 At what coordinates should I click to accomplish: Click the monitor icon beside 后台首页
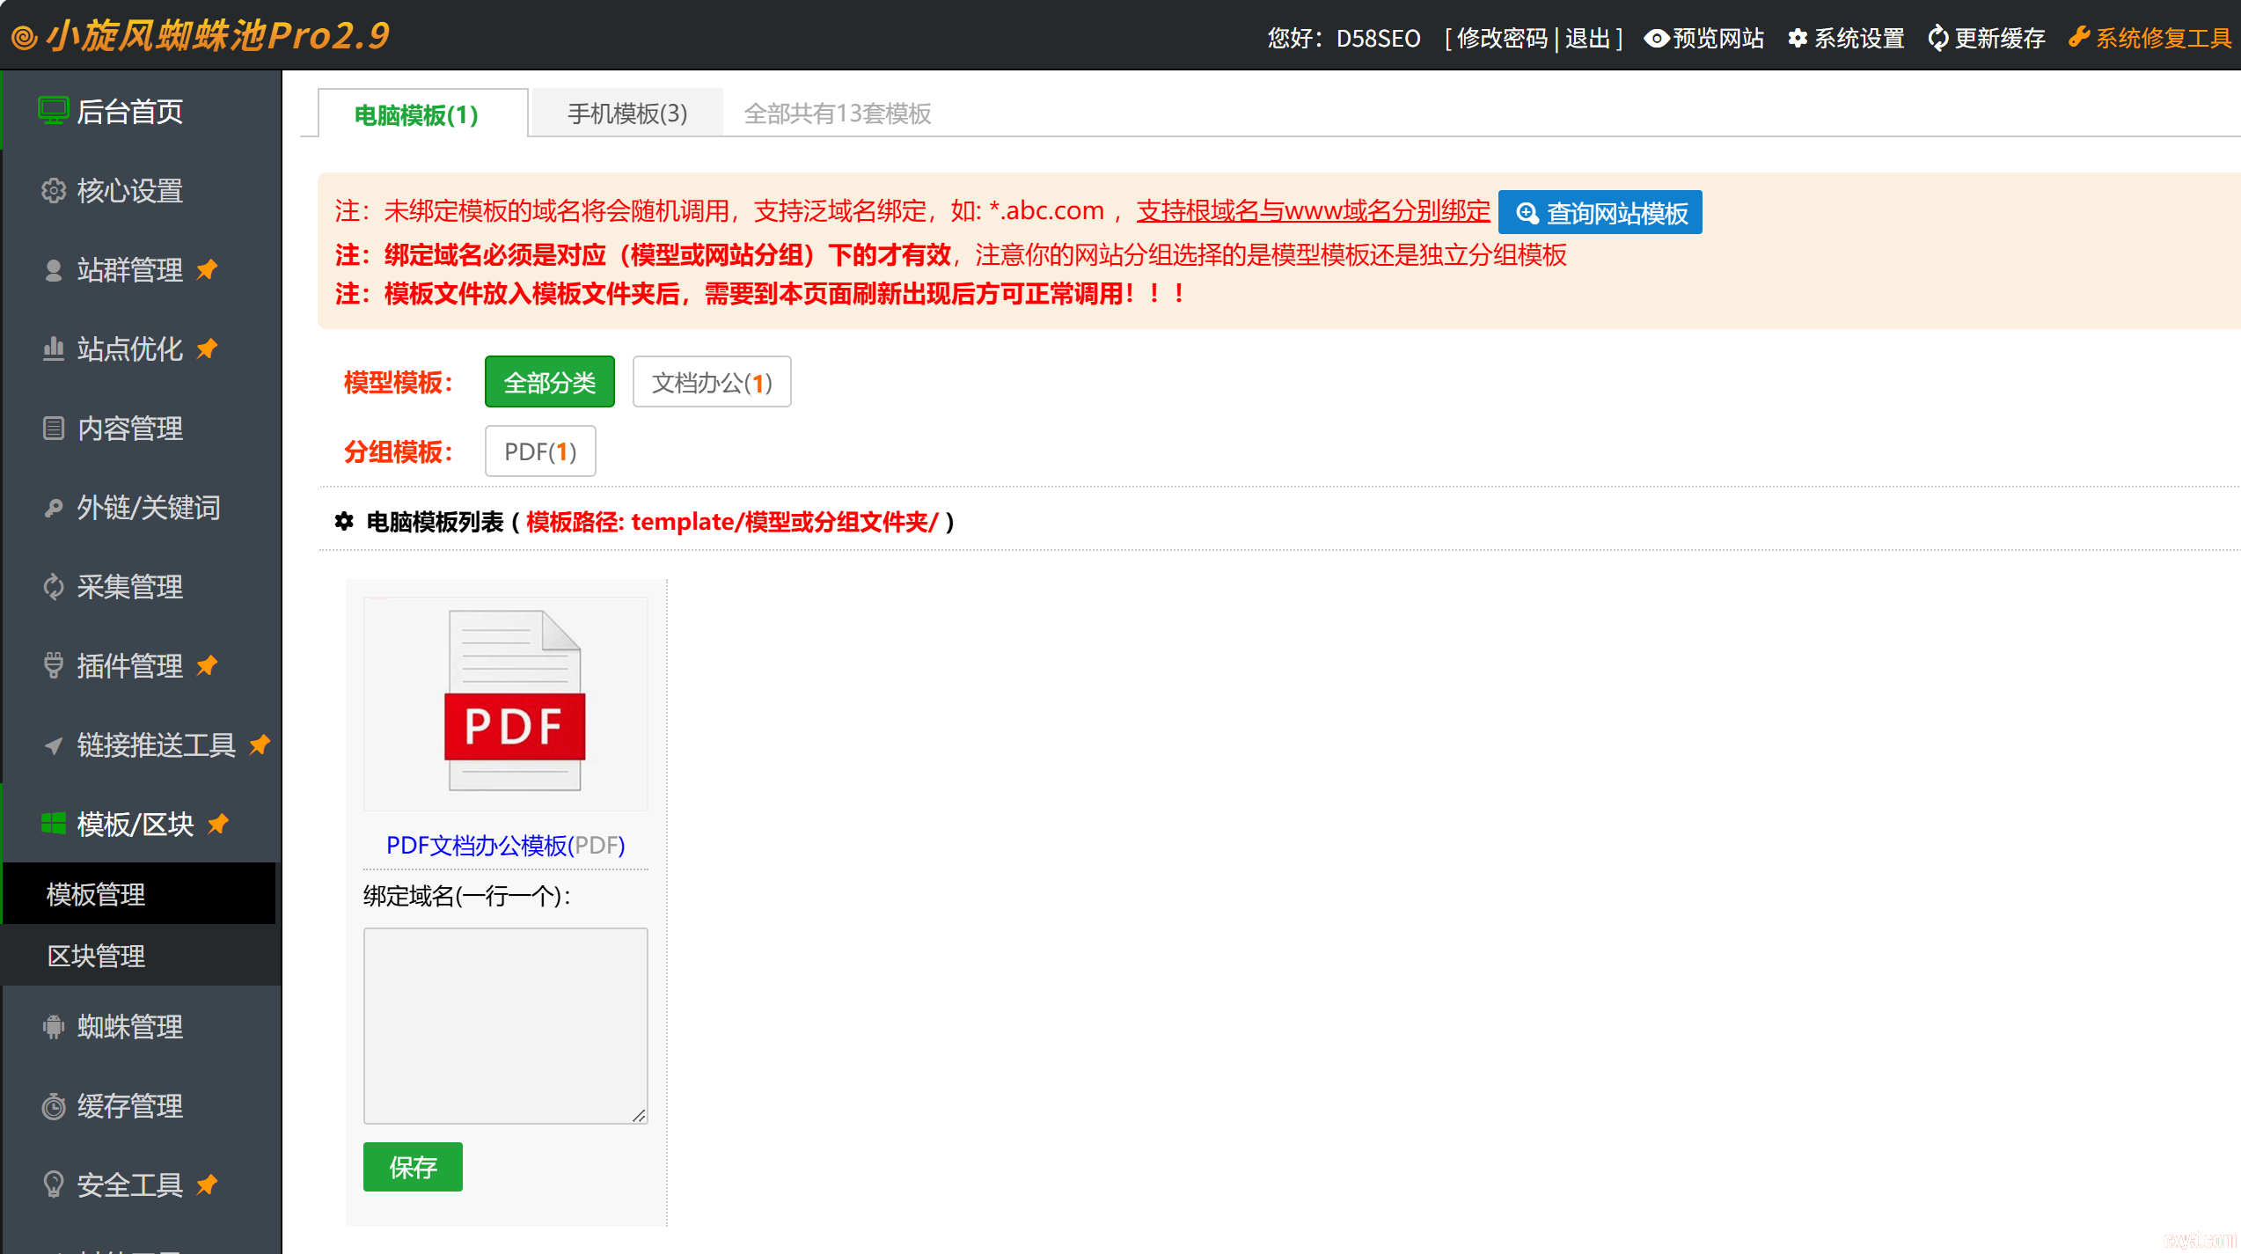coord(53,112)
